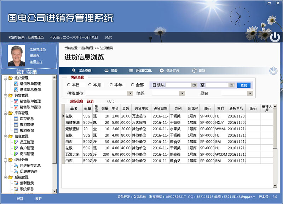Click the 街道主任 label in profile
The image size is (283, 204).
pyautogui.click(x=36, y=62)
